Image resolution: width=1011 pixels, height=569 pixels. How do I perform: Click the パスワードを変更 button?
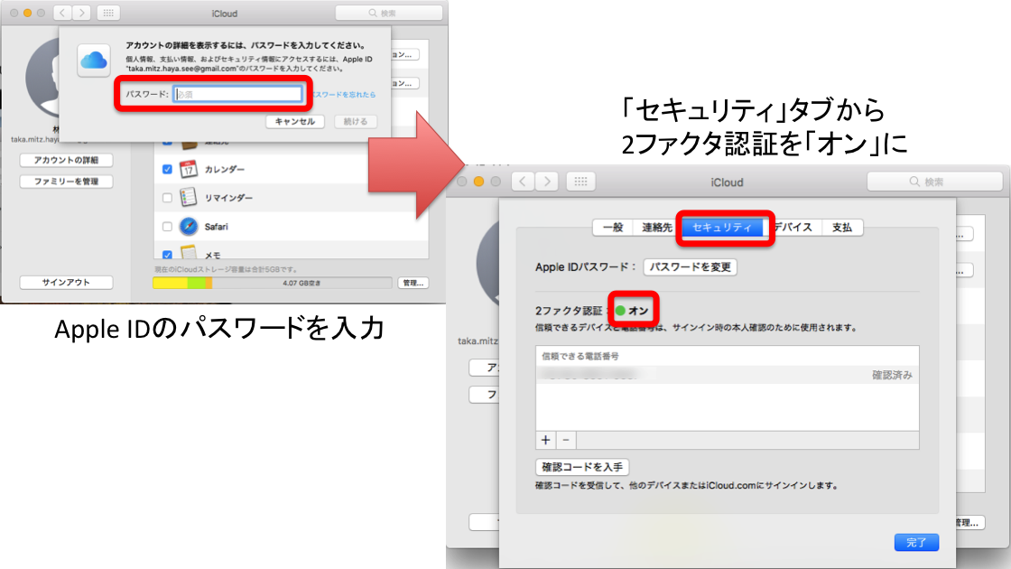tap(691, 267)
